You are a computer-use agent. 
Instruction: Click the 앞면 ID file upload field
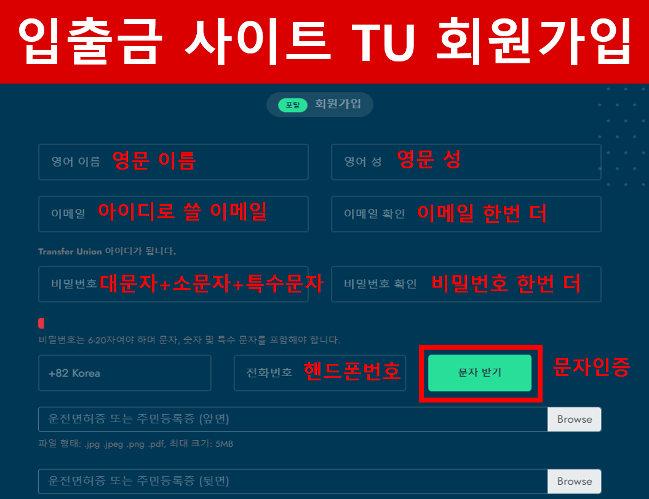293,419
